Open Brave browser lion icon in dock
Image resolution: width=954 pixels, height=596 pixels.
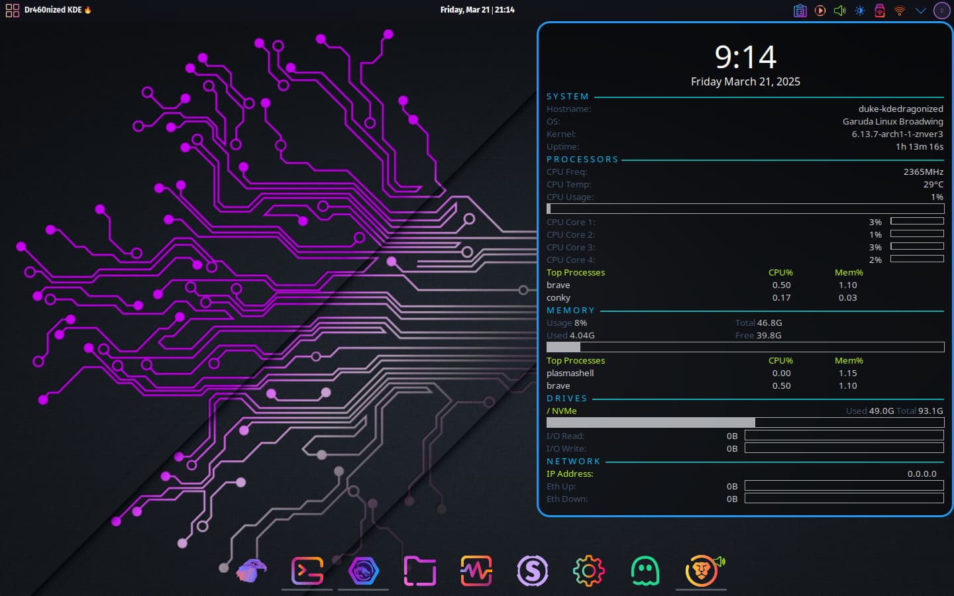pyautogui.click(x=702, y=571)
